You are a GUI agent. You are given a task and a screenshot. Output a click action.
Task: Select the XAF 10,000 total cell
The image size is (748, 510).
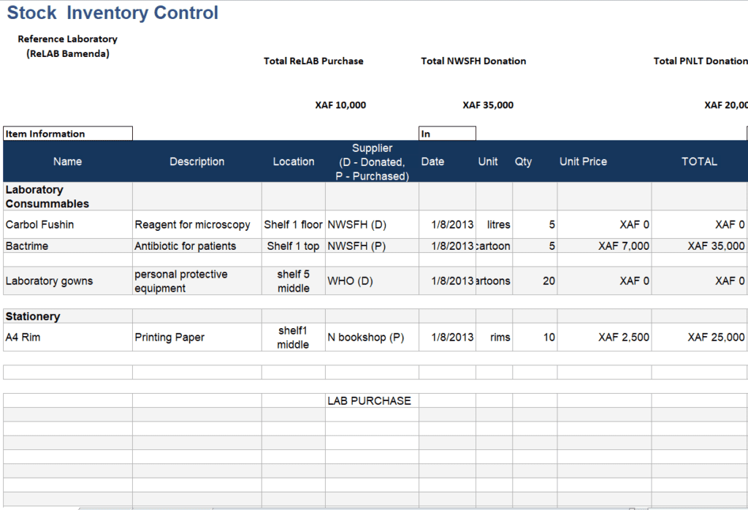(340, 105)
